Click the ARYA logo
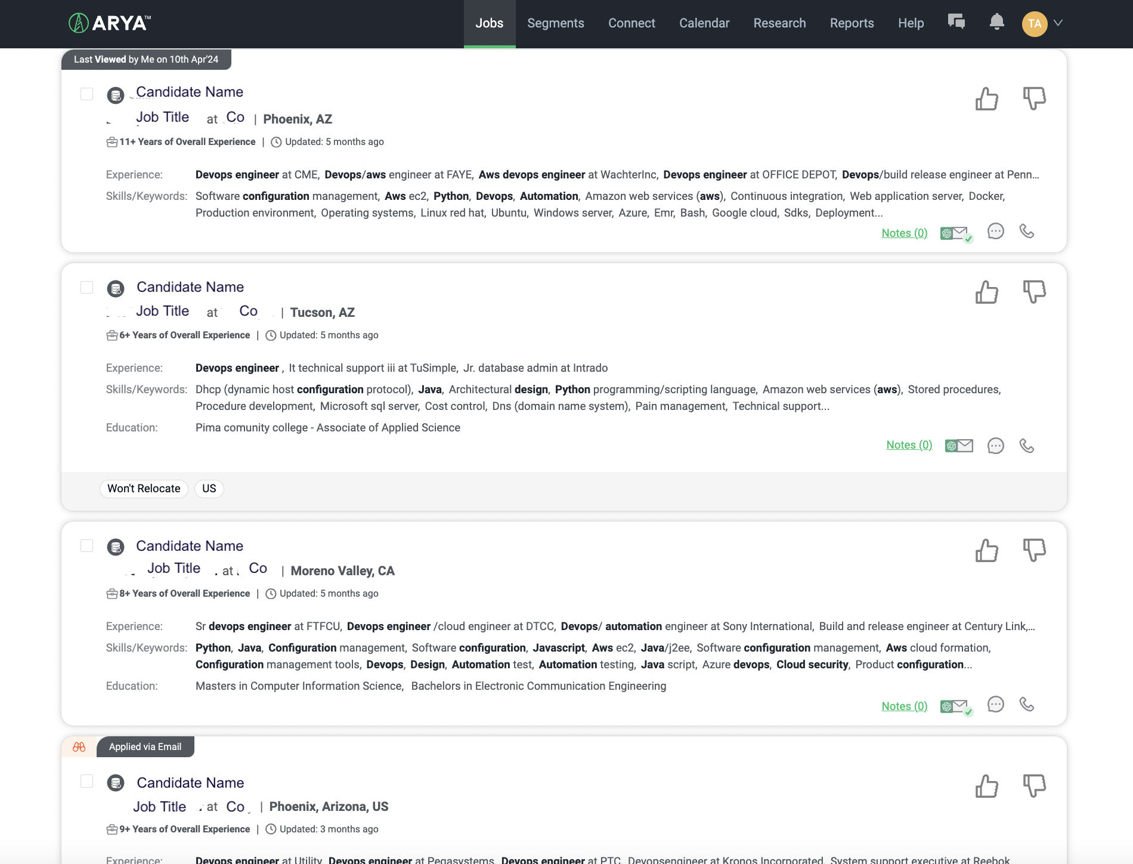This screenshot has height=864, width=1133. (x=109, y=23)
